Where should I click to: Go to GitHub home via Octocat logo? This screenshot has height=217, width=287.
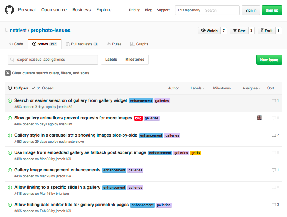(9, 10)
